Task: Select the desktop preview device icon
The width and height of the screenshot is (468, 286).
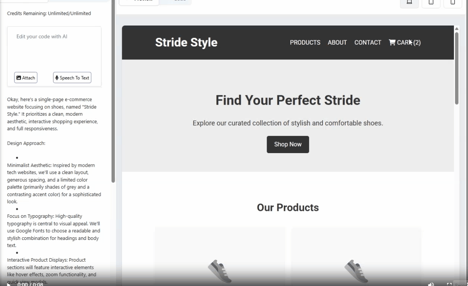Action: click(x=409, y=2)
